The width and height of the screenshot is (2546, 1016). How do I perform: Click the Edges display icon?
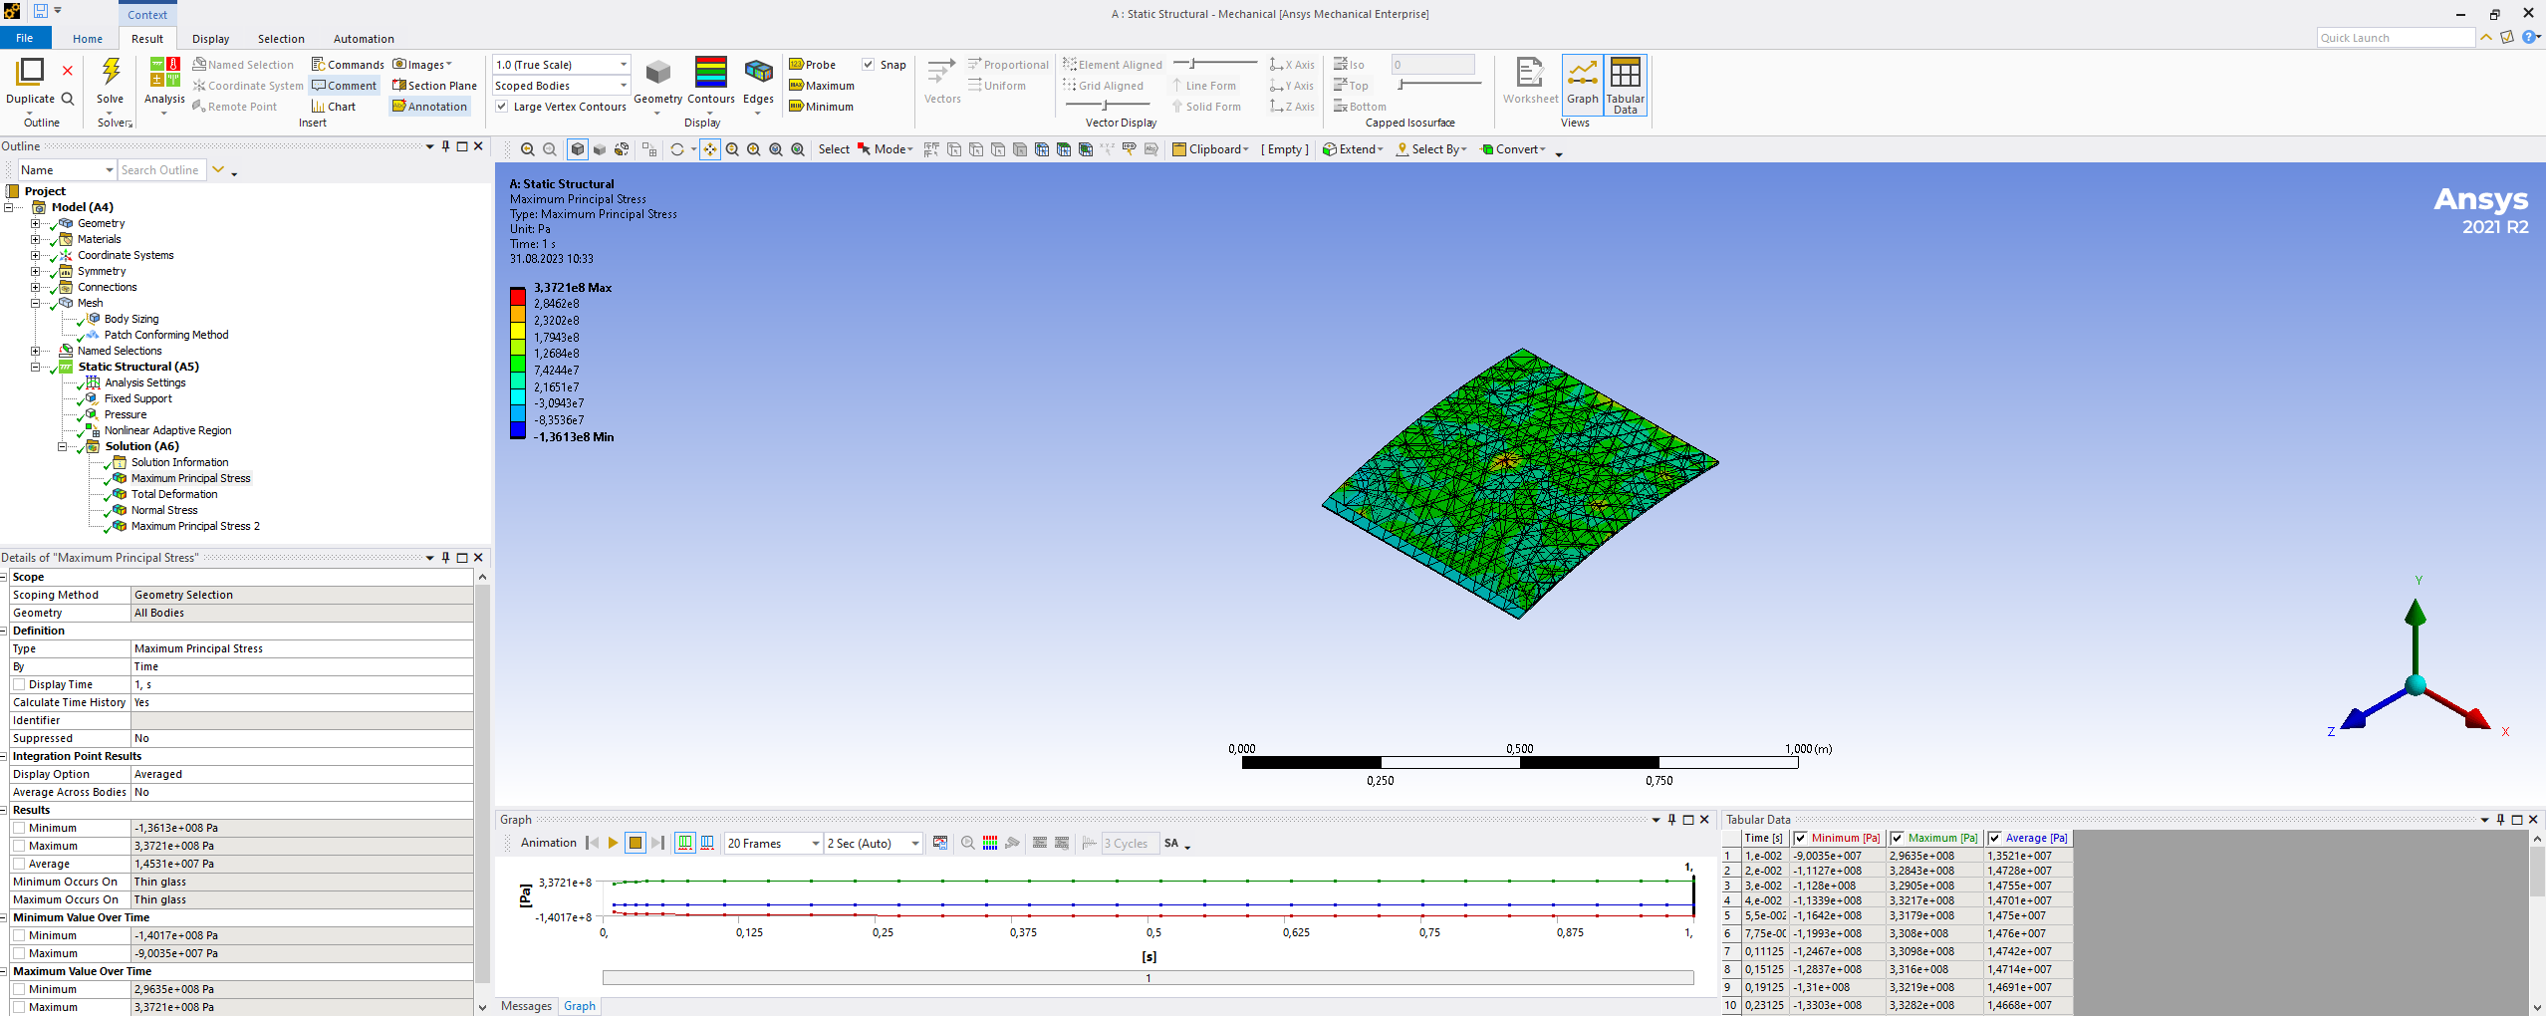758,74
